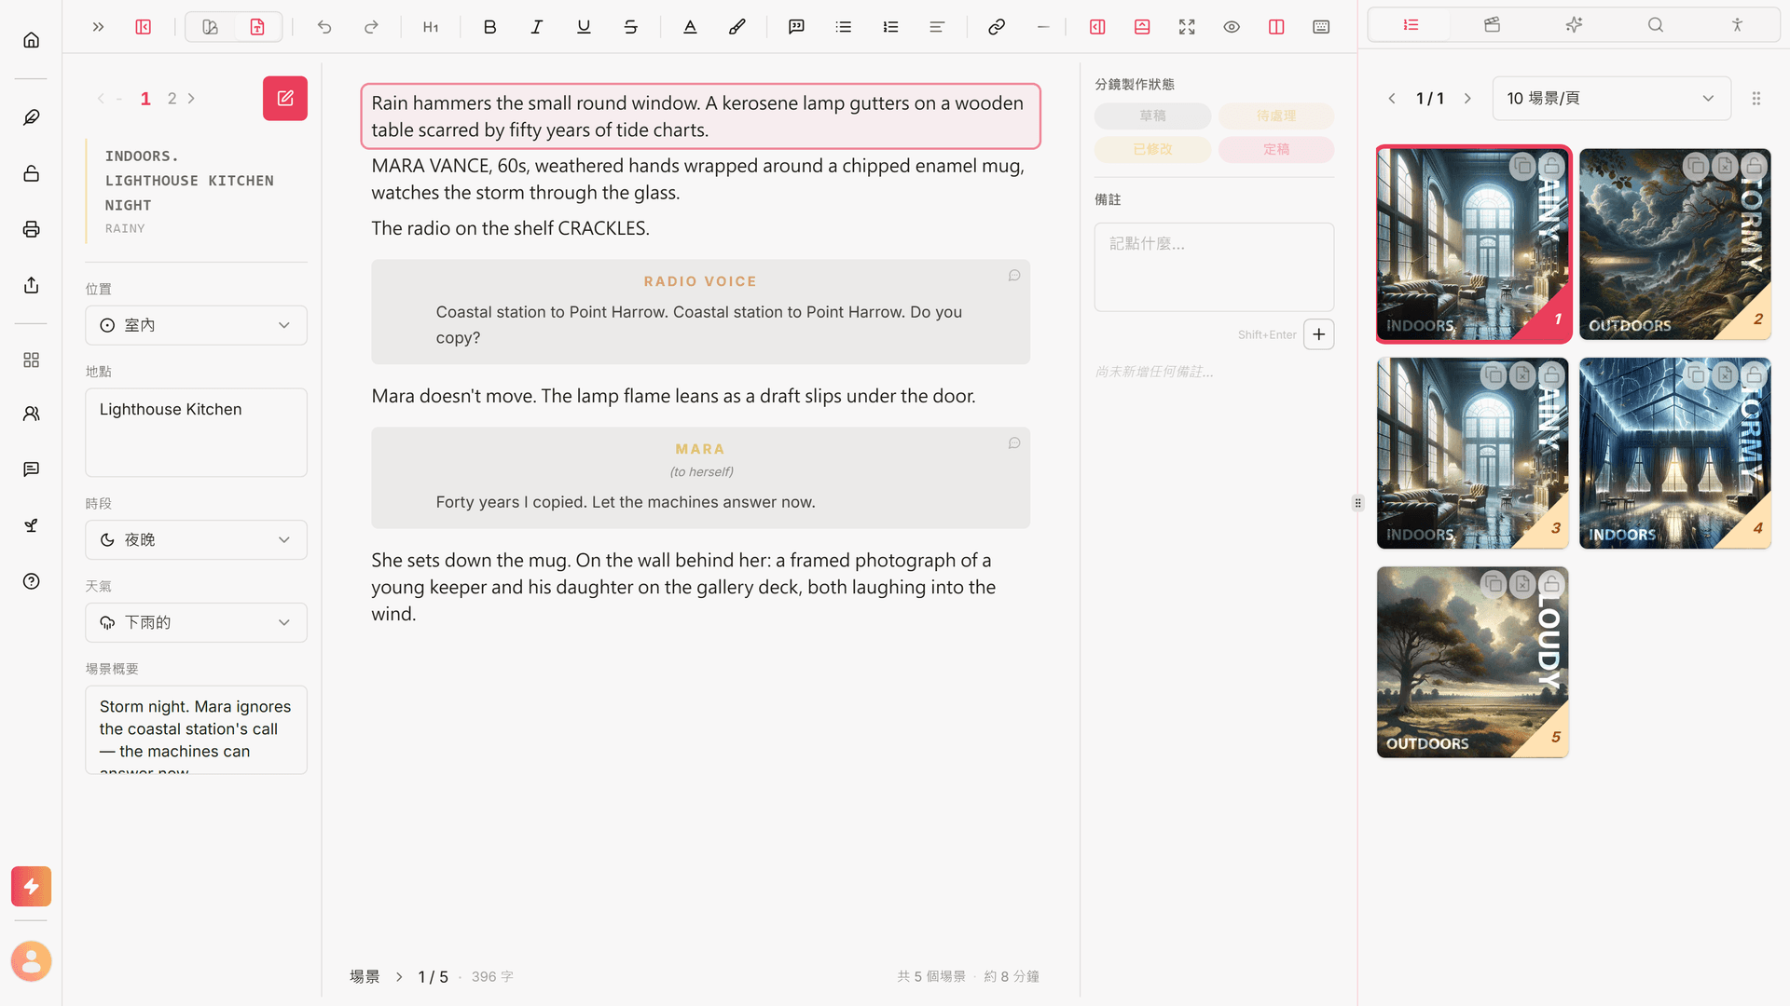1790x1006 pixels.
Task: Open print icon in left sidebar
Action: 31,229
